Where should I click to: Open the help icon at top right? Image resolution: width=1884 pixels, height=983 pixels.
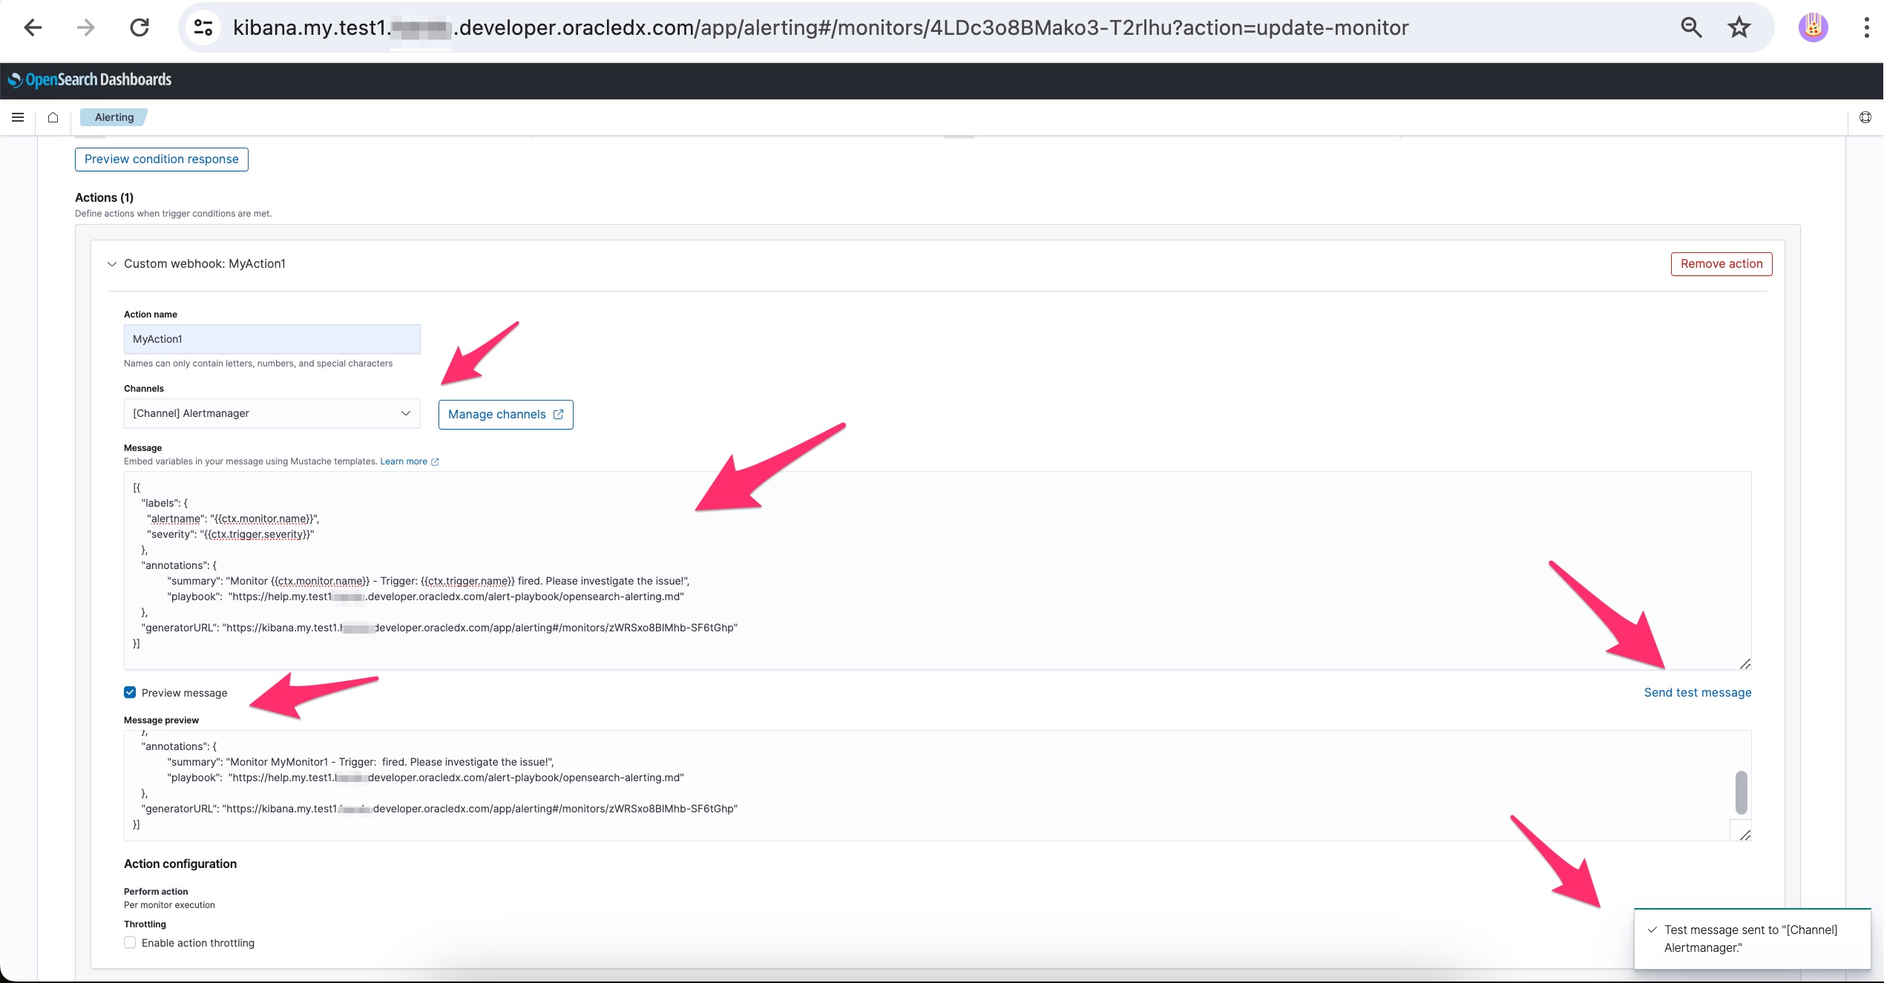coord(1865,117)
